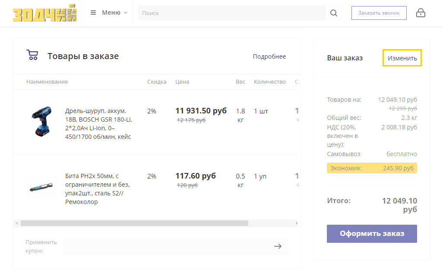Click the shopping cart icon

point(32,56)
